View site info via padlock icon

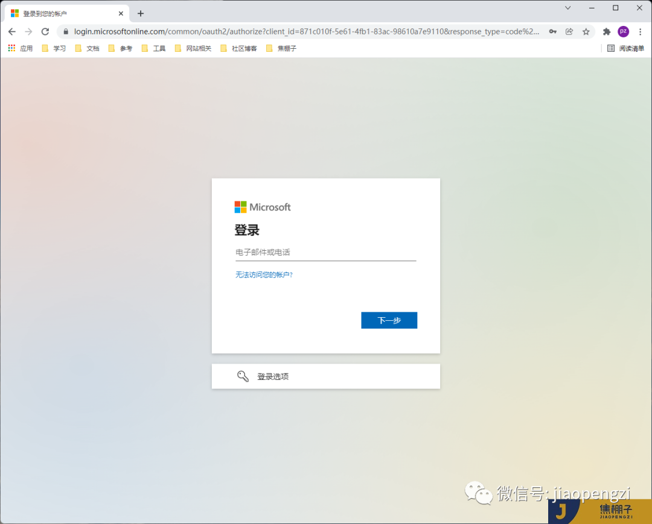click(x=66, y=31)
